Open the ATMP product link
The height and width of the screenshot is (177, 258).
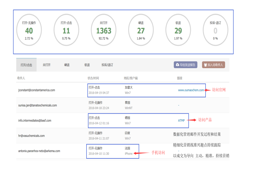(x=181, y=120)
